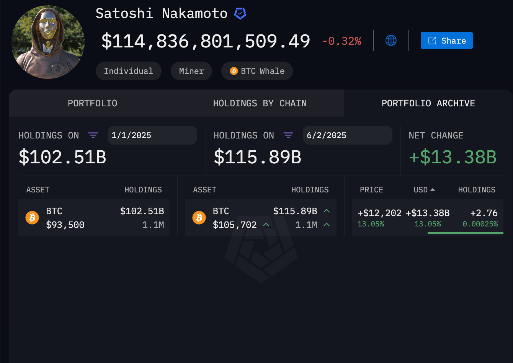Select the Miner tag
This screenshot has height=363, width=513.
pos(191,71)
